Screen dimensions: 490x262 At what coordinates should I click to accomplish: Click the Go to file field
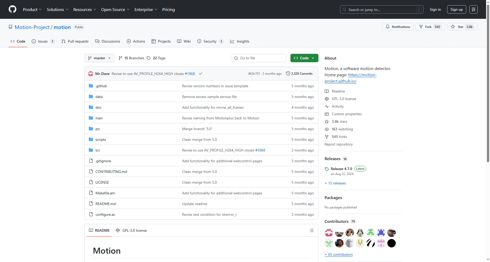[259, 58]
